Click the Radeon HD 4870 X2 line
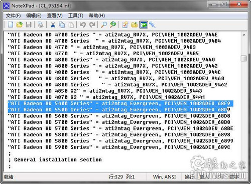The height and width of the screenshot is (184, 251). click(x=106, y=97)
